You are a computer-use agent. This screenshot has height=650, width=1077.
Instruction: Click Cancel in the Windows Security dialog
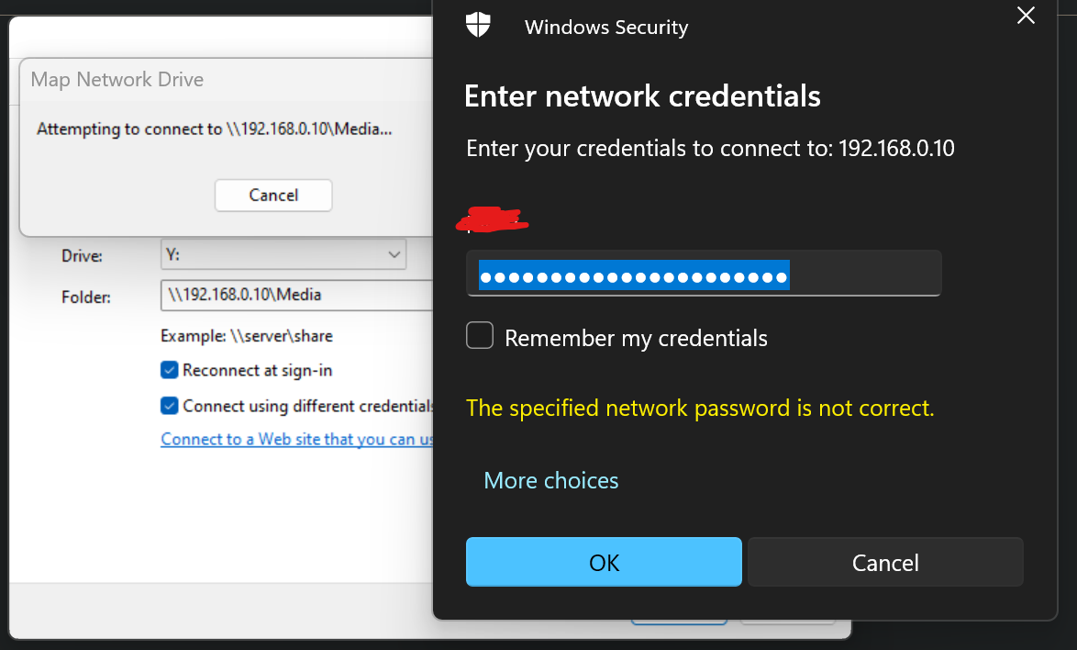885,562
